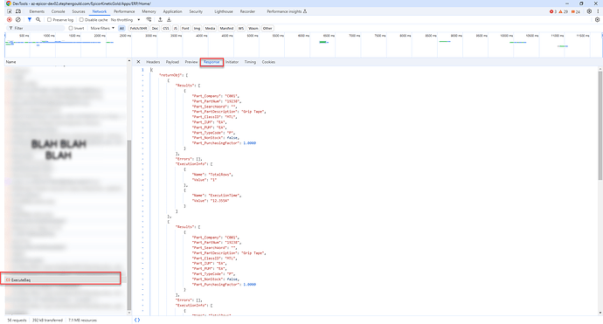The width and height of the screenshot is (603, 324).
Task: Open network conditions icon
Action: pos(149,19)
